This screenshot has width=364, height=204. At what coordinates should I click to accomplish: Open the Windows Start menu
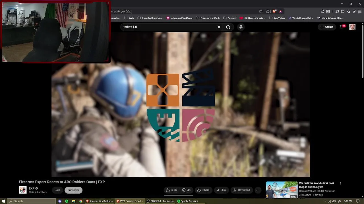[3, 201]
